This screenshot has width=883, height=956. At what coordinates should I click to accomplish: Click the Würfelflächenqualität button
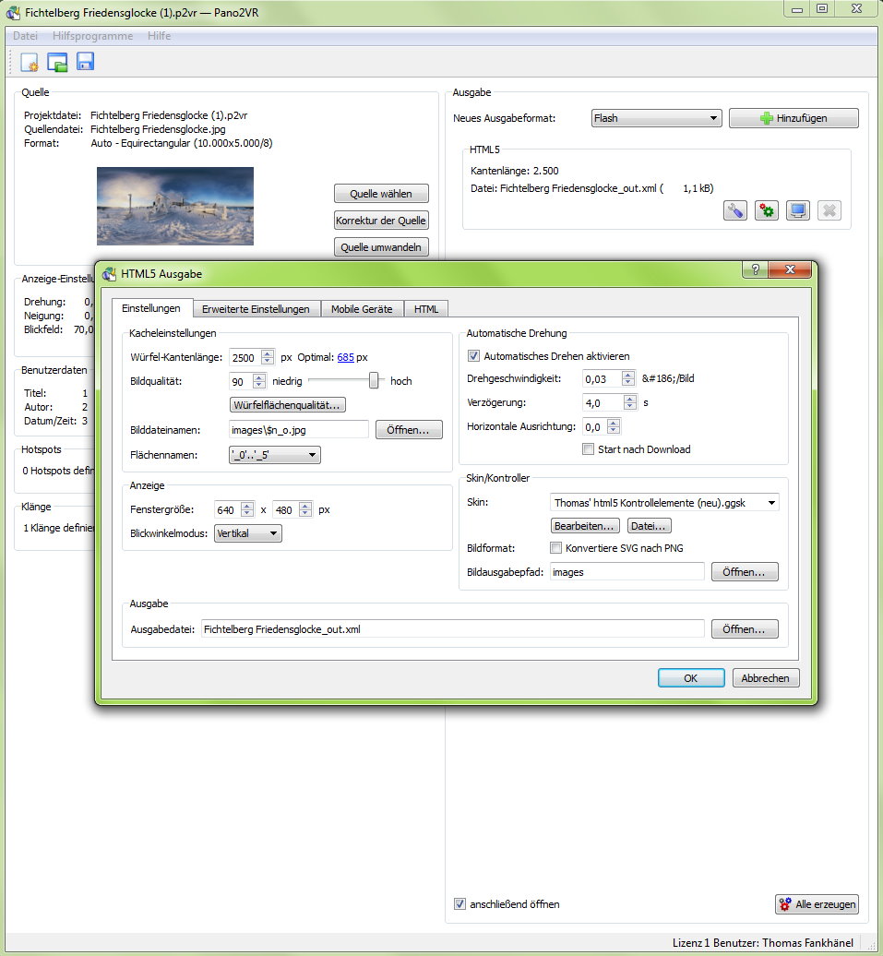[x=287, y=405]
